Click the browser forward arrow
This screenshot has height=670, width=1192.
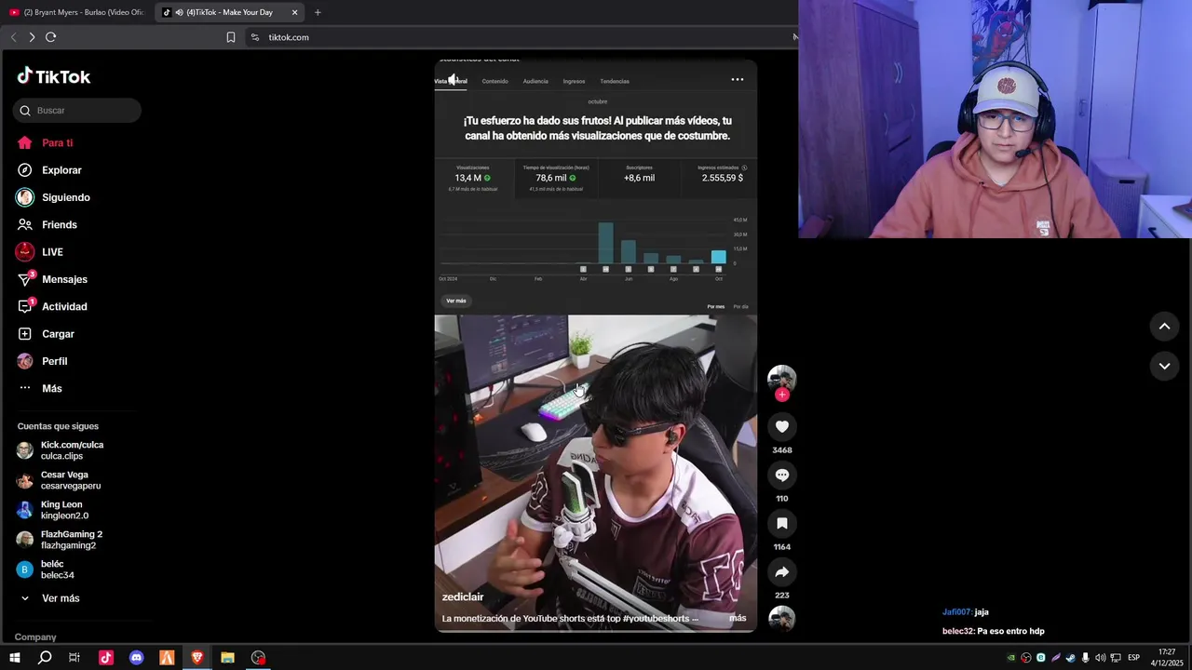(x=32, y=37)
